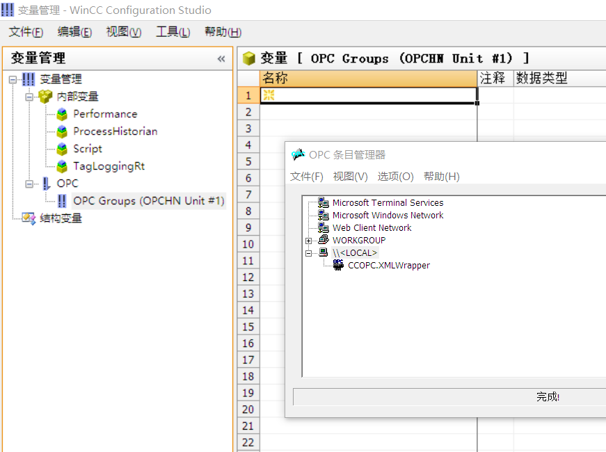606x452 pixels.
Task: Click the 变量管理 root node icon
Action: click(x=29, y=79)
